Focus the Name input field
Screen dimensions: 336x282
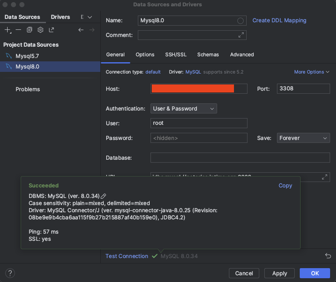tap(192, 21)
